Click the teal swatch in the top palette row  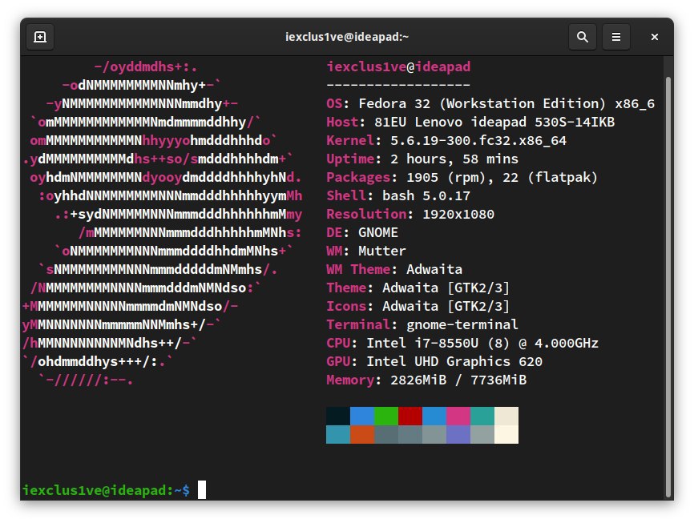pyautogui.click(x=482, y=416)
